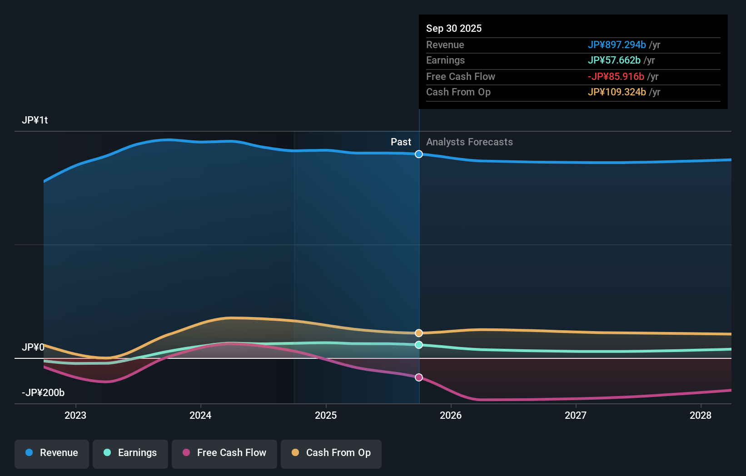746x476 pixels.
Task: Click the blue Revenue data point marker
Action: (x=419, y=154)
